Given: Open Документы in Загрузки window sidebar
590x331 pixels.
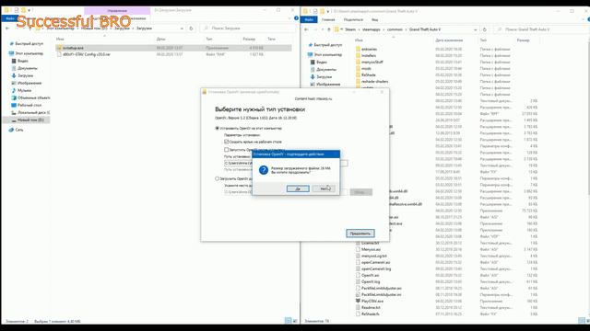Looking at the screenshot, I should [x=27, y=68].
